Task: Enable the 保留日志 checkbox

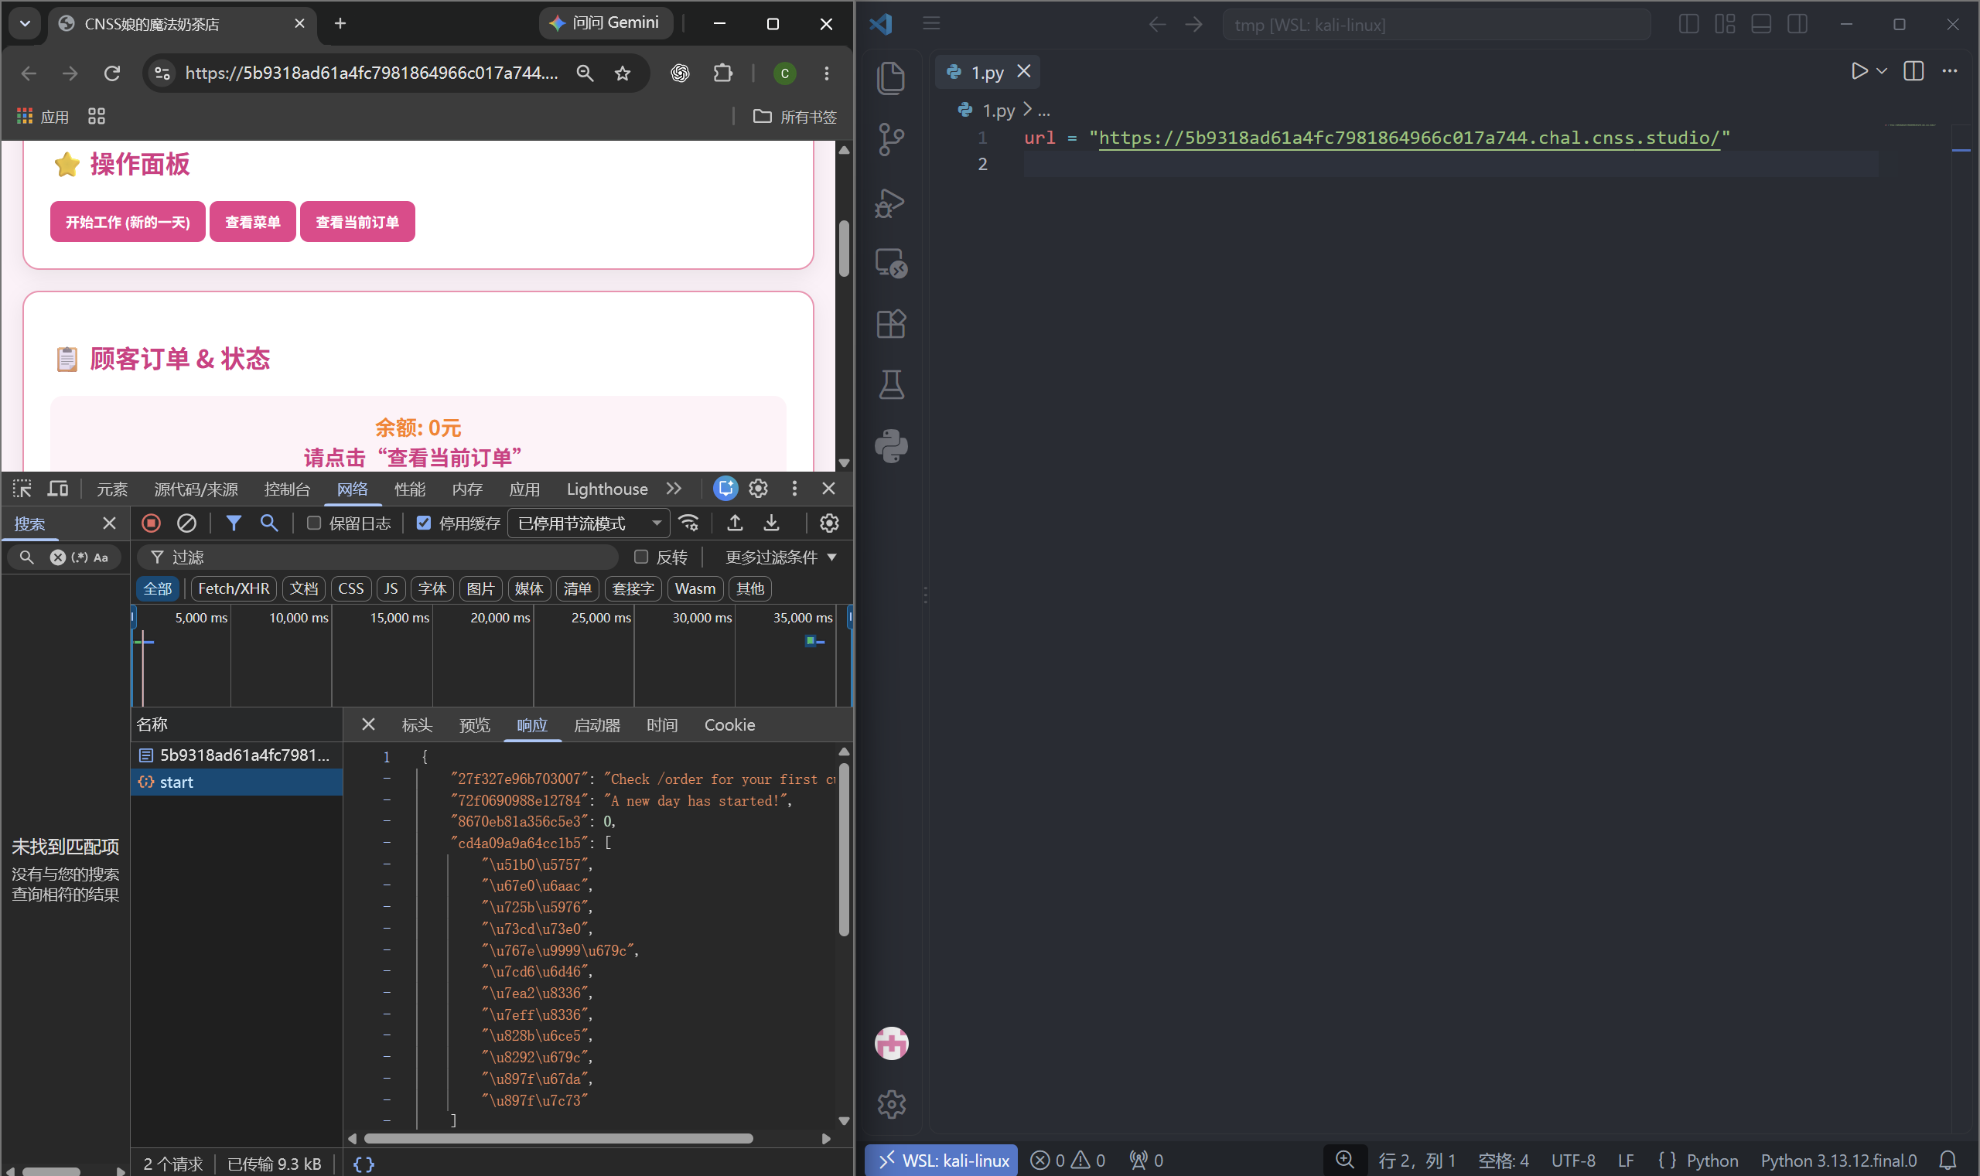Action: [314, 523]
